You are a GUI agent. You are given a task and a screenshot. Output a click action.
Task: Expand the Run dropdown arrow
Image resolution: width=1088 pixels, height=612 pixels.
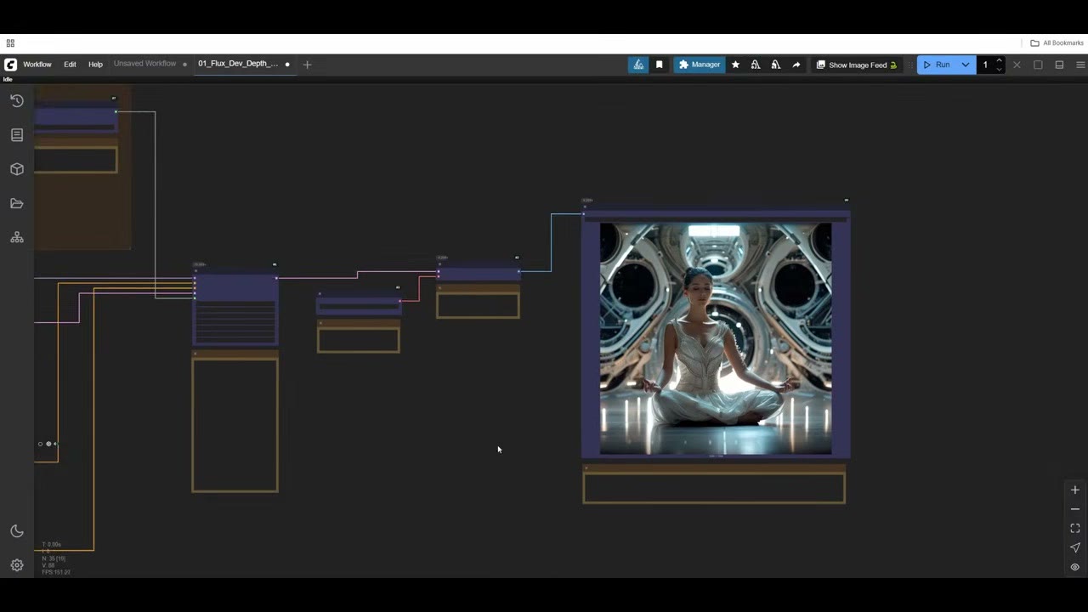(x=966, y=65)
